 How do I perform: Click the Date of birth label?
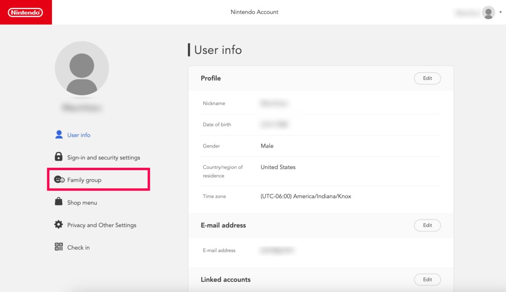point(217,124)
